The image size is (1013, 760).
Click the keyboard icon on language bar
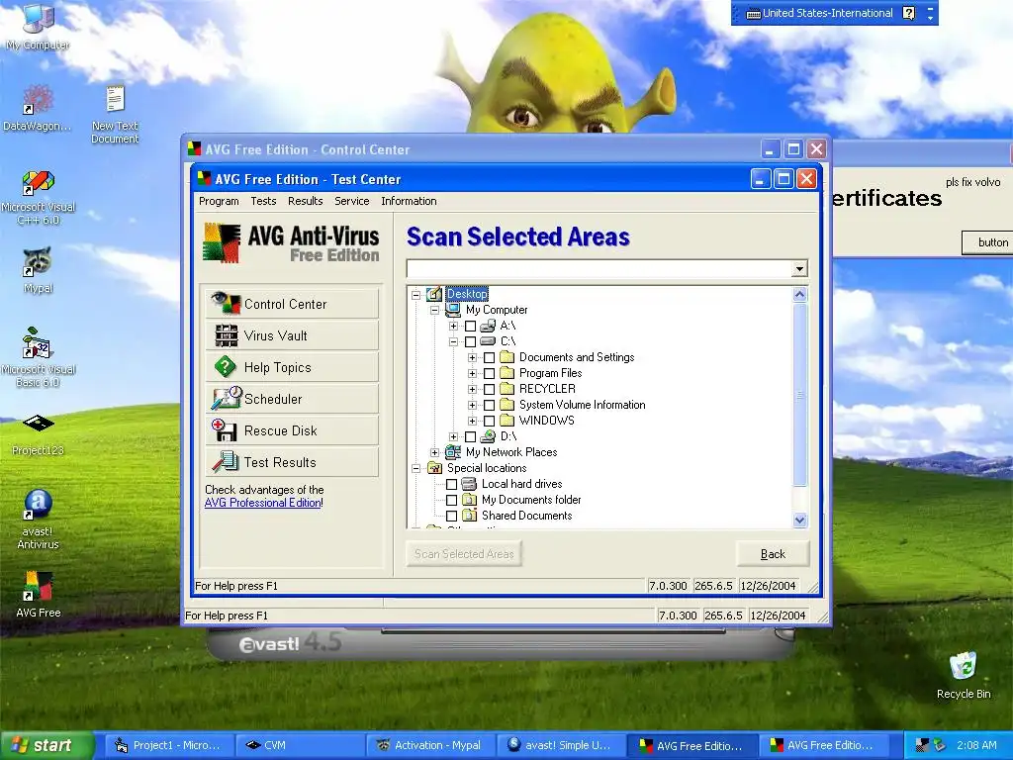(x=753, y=14)
